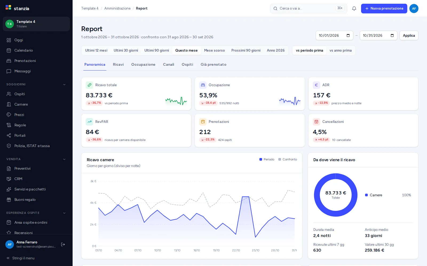This screenshot has width=427, height=266.
Task: Select the 'vs anno prima' comparison
Action: pyautogui.click(x=341, y=50)
